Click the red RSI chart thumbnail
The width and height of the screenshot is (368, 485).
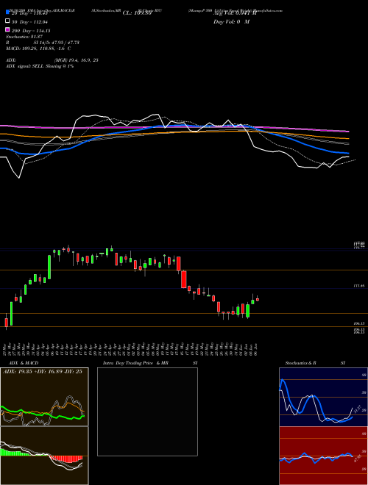click(x=323, y=456)
